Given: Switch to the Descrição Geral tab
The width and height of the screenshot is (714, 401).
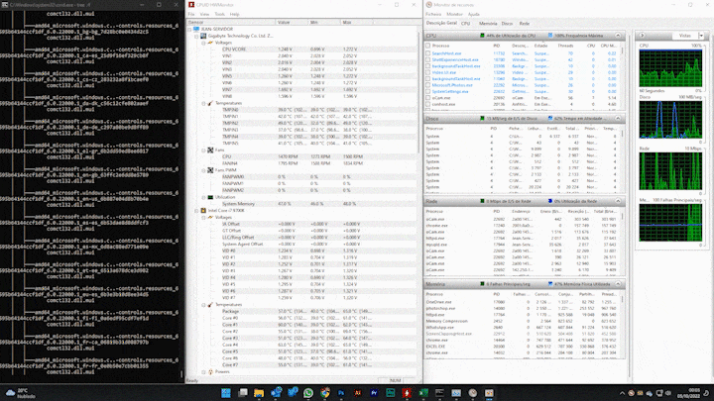Looking at the screenshot, I should coord(441,23).
